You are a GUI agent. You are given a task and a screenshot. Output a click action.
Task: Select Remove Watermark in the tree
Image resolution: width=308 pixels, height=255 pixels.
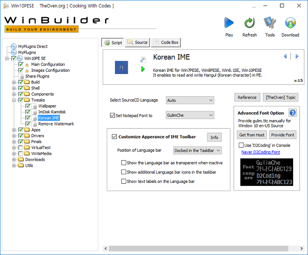coord(56,124)
